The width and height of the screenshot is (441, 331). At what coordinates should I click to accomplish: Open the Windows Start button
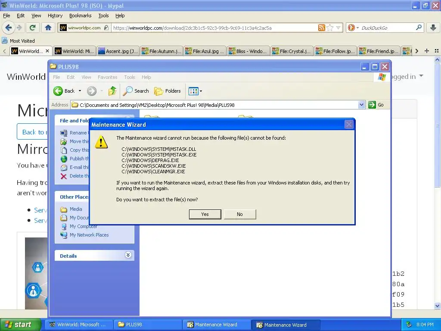click(20, 325)
